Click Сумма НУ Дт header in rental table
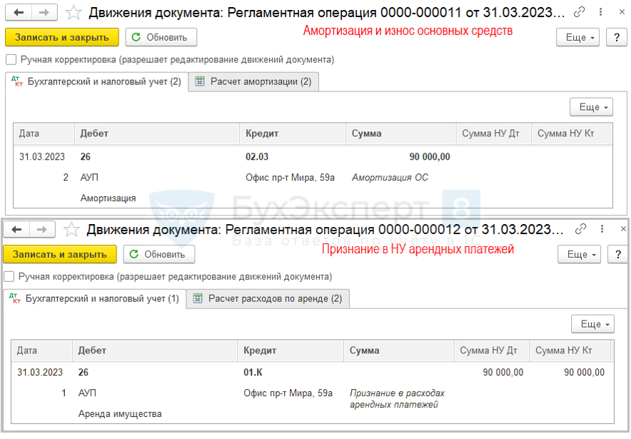 tap(489, 350)
